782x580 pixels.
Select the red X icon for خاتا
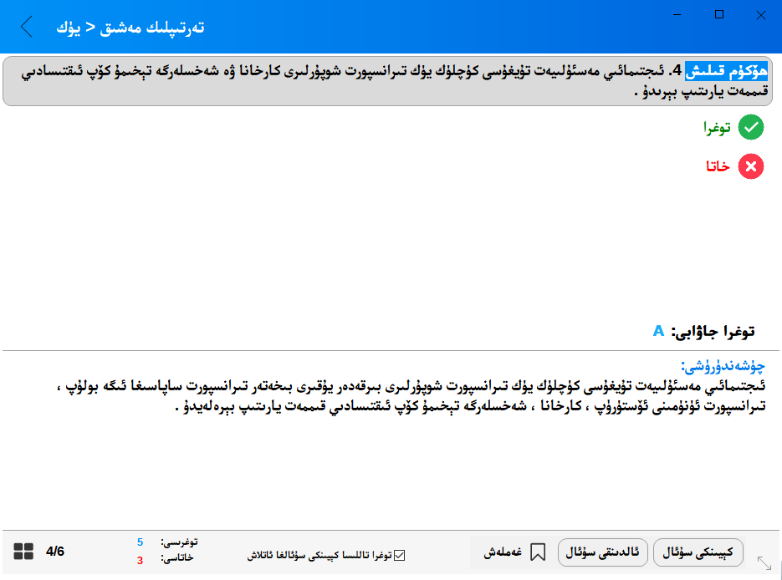click(751, 166)
